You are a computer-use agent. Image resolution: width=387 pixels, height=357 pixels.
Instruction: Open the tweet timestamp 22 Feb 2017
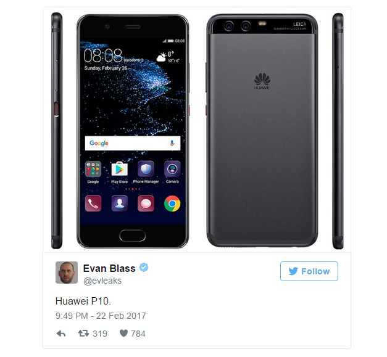pos(101,316)
